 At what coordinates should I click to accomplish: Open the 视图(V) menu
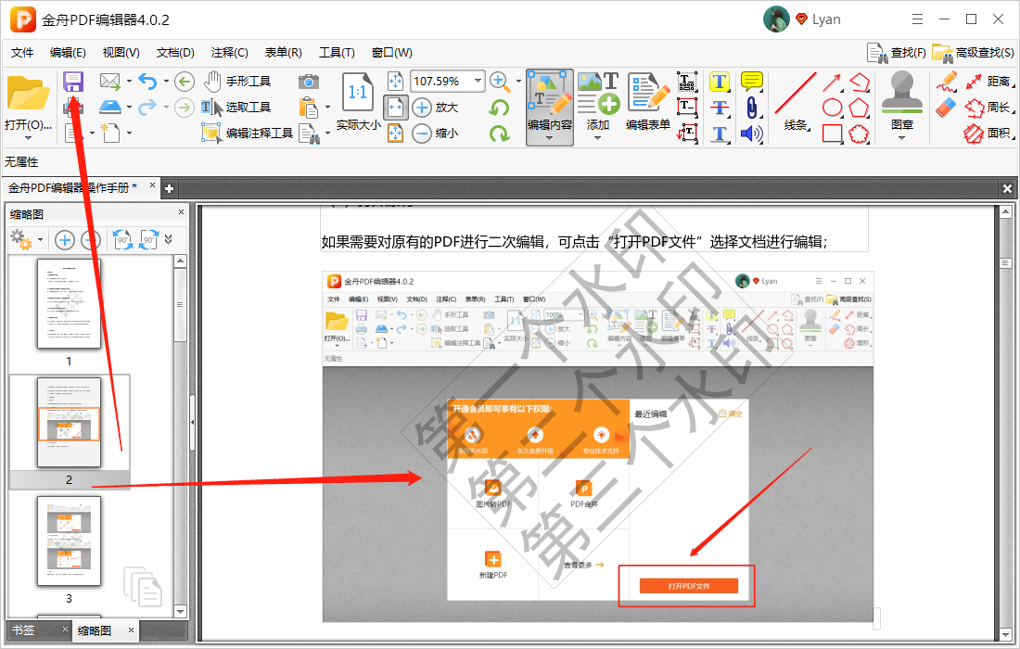(x=121, y=53)
